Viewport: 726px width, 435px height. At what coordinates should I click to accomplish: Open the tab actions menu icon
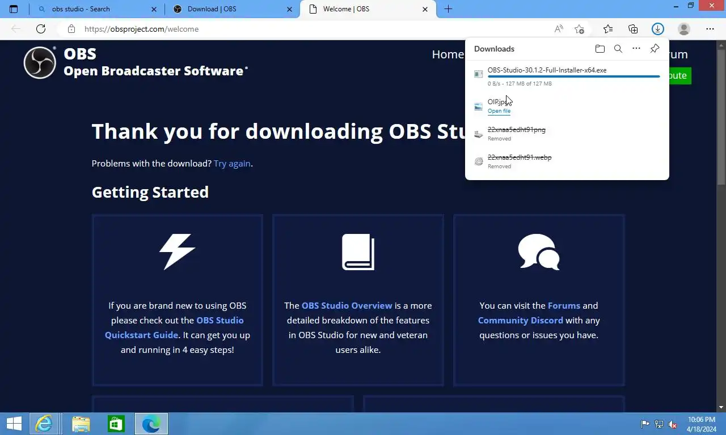(14, 9)
